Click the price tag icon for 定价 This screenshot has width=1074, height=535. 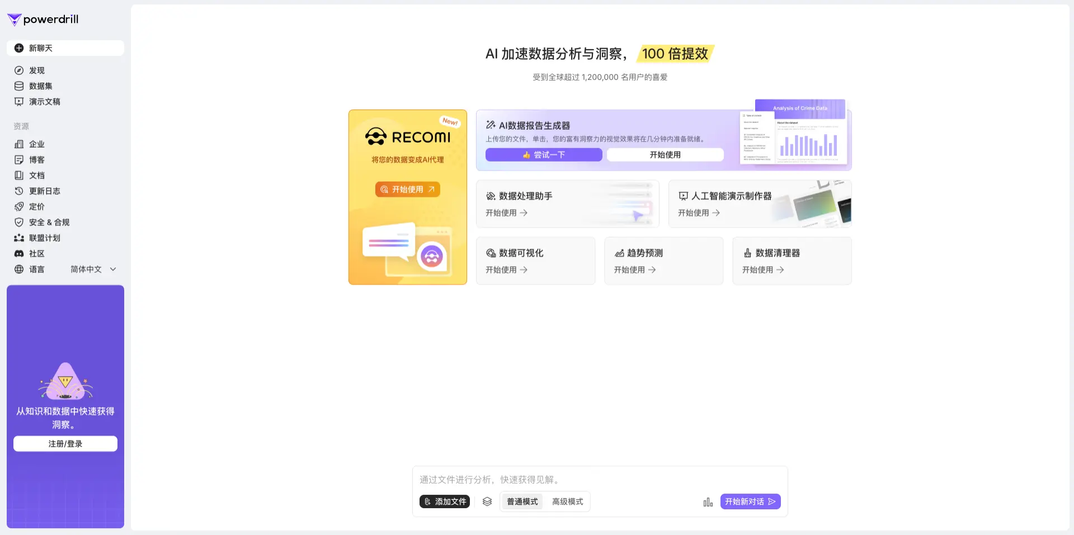(19, 207)
